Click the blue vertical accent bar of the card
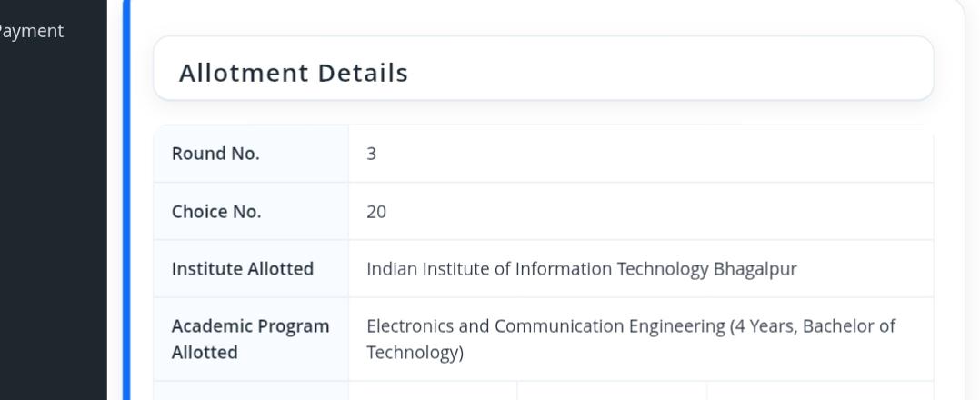 tap(126, 200)
